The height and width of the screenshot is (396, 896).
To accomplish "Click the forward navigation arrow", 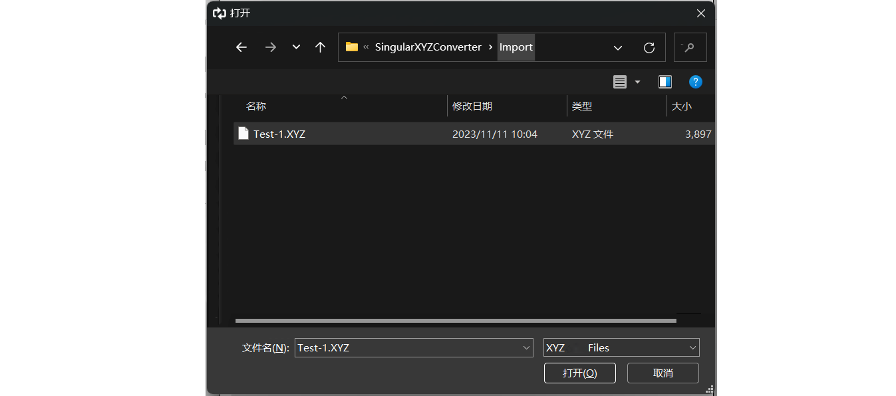I will [271, 47].
